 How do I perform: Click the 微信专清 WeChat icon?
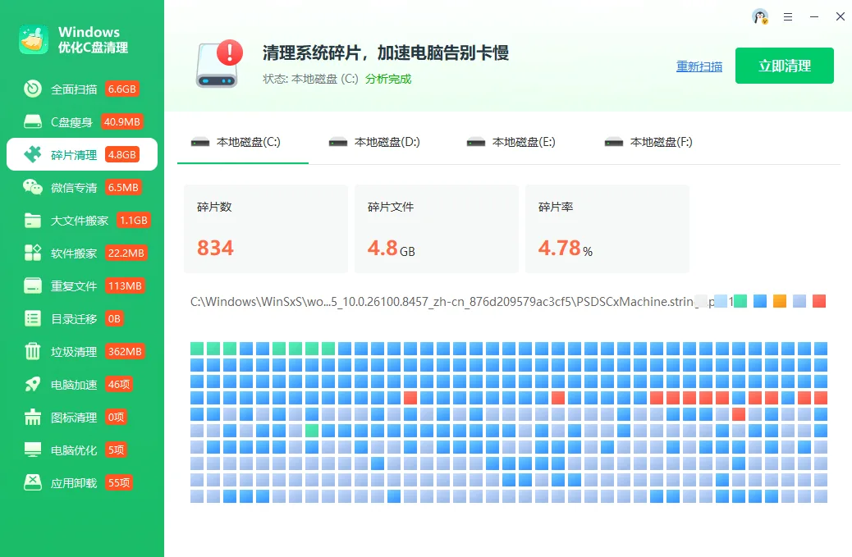tap(33, 187)
